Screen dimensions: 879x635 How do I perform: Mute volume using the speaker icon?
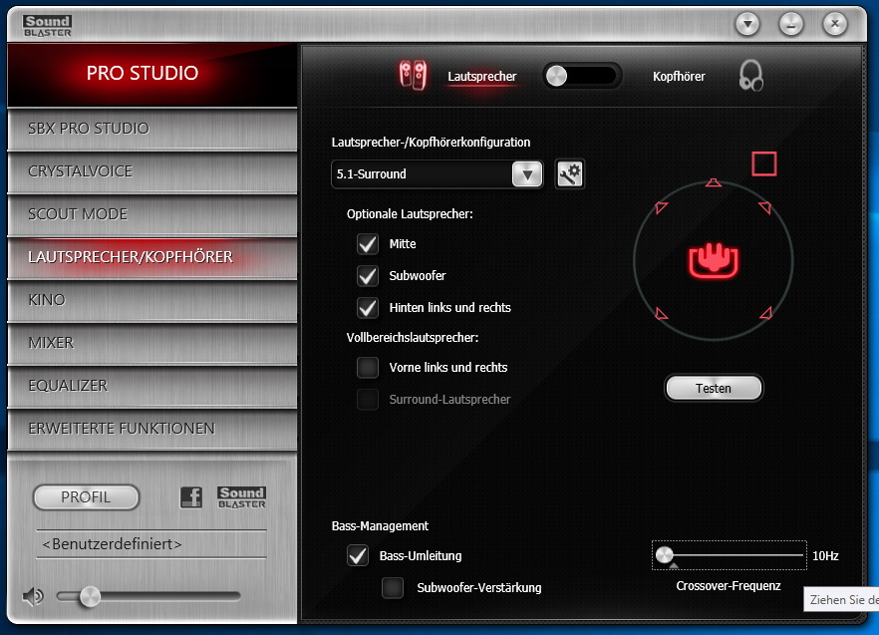click(x=33, y=596)
